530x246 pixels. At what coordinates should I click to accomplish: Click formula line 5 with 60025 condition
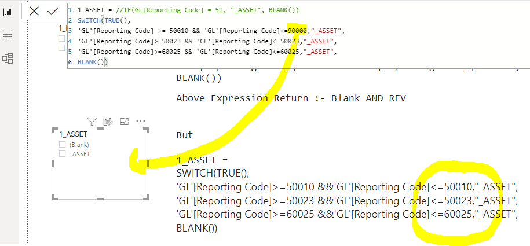tap(207, 52)
